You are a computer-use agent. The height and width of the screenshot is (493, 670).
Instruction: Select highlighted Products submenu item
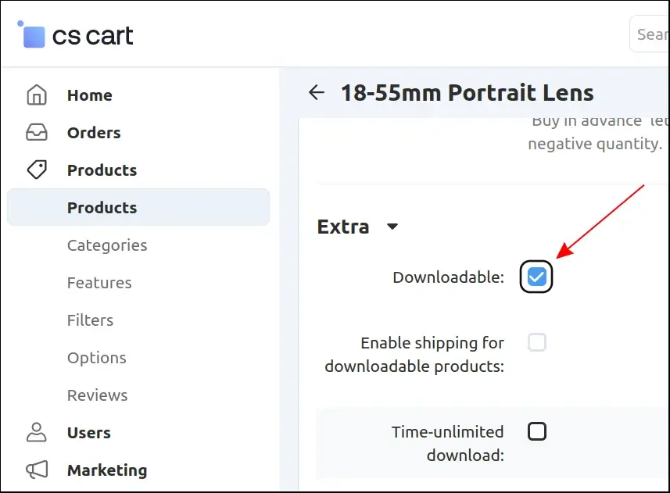102,208
